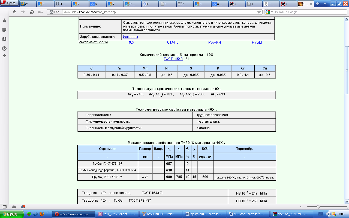Viewport: 349px width, 218px height.
Task: Open Opera Link cloud icon
Action: pyautogui.click(x=14, y=207)
